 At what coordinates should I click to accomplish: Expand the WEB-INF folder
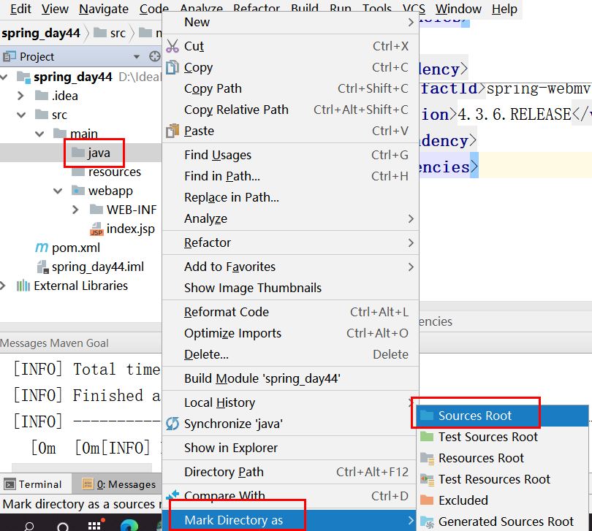coord(75,210)
